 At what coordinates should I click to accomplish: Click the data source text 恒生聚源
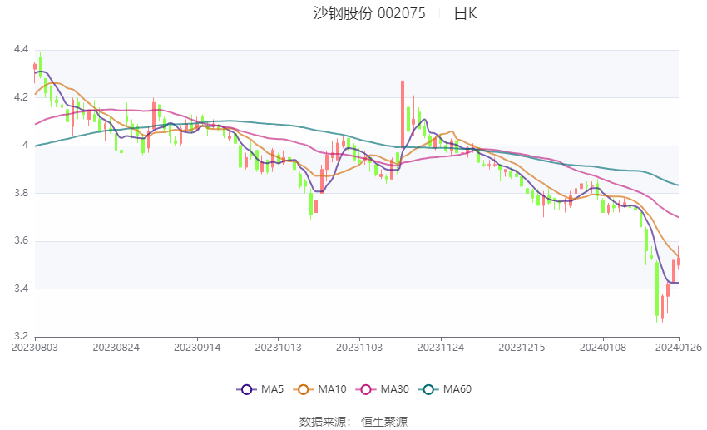pyautogui.click(x=384, y=422)
